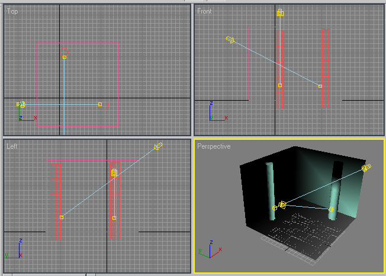Select the spotlight icon in Left viewport
The width and height of the screenshot is (386, 276).
point(158,146)
